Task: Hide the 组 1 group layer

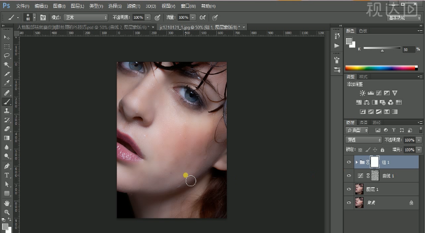Action: point(349,162)
